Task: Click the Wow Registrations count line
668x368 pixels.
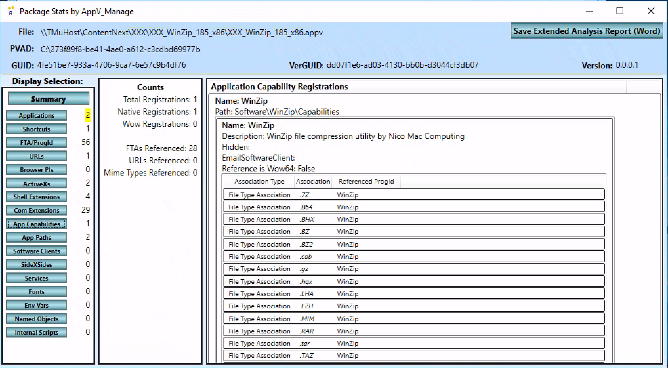Action: (160, 124)
